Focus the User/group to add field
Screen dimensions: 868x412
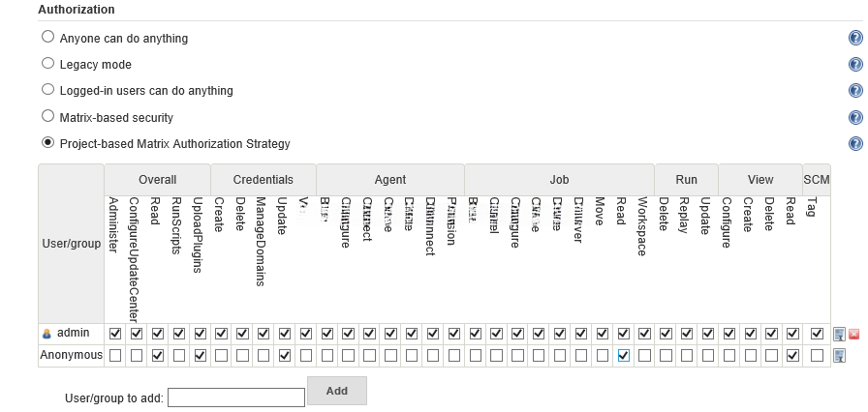click(x=235, y=397)
